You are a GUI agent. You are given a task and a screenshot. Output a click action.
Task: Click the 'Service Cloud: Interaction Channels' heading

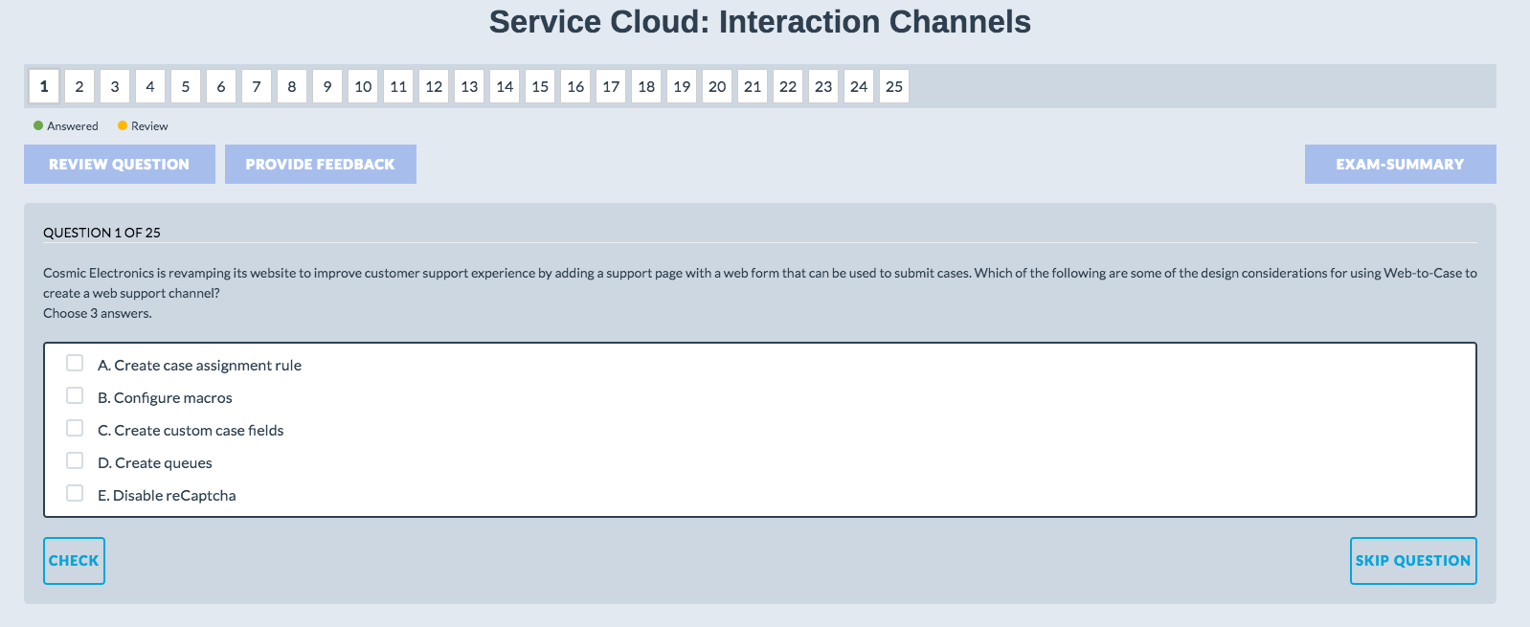[760, 22]
